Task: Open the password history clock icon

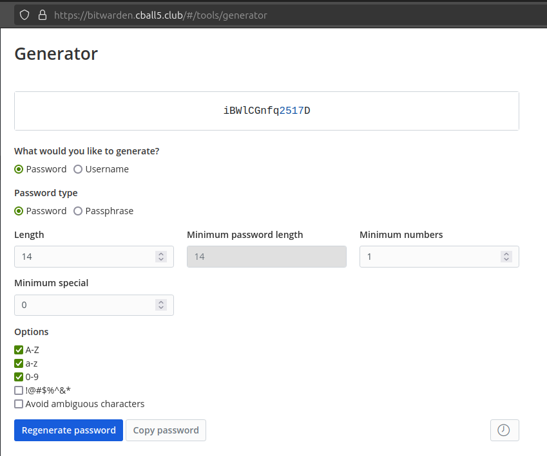Action: 504,430
